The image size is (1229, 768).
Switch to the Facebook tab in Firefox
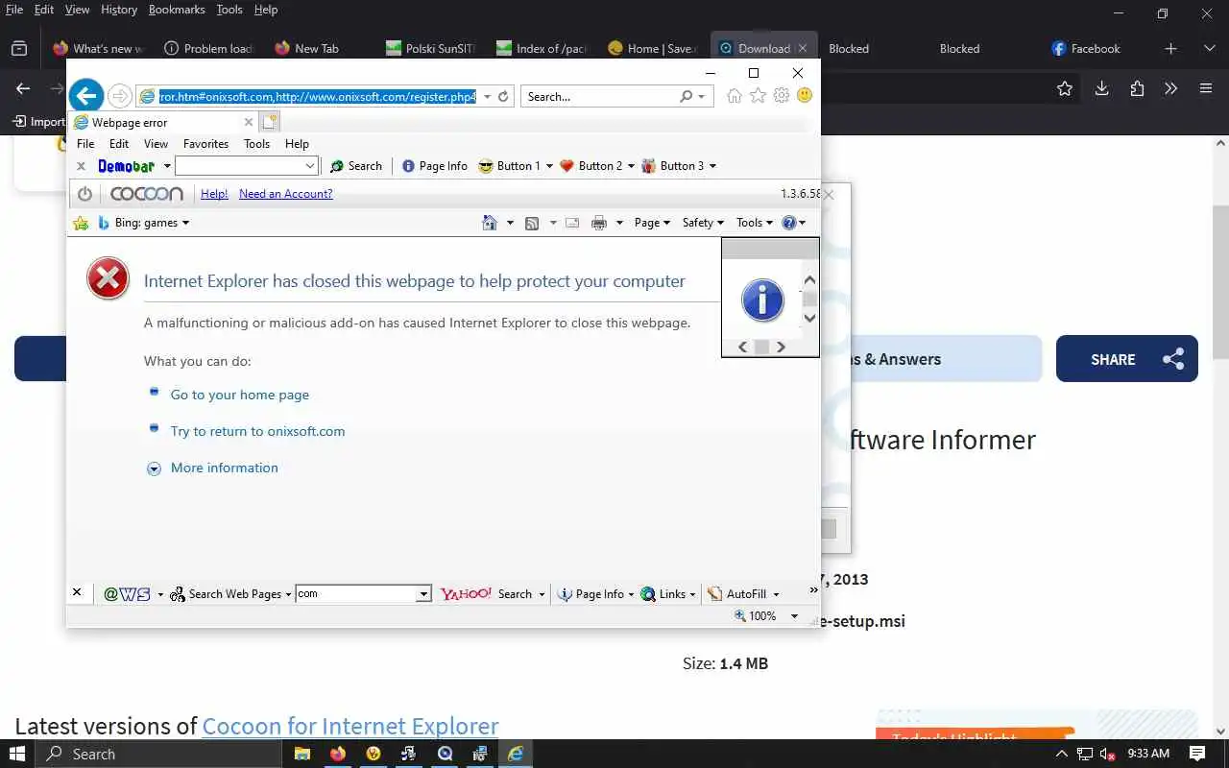coord(1086,48)
